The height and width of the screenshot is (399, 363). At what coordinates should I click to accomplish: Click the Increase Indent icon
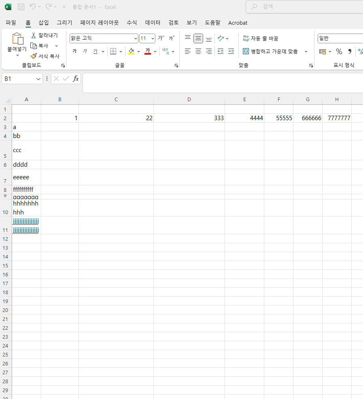(x=231, y=51)
